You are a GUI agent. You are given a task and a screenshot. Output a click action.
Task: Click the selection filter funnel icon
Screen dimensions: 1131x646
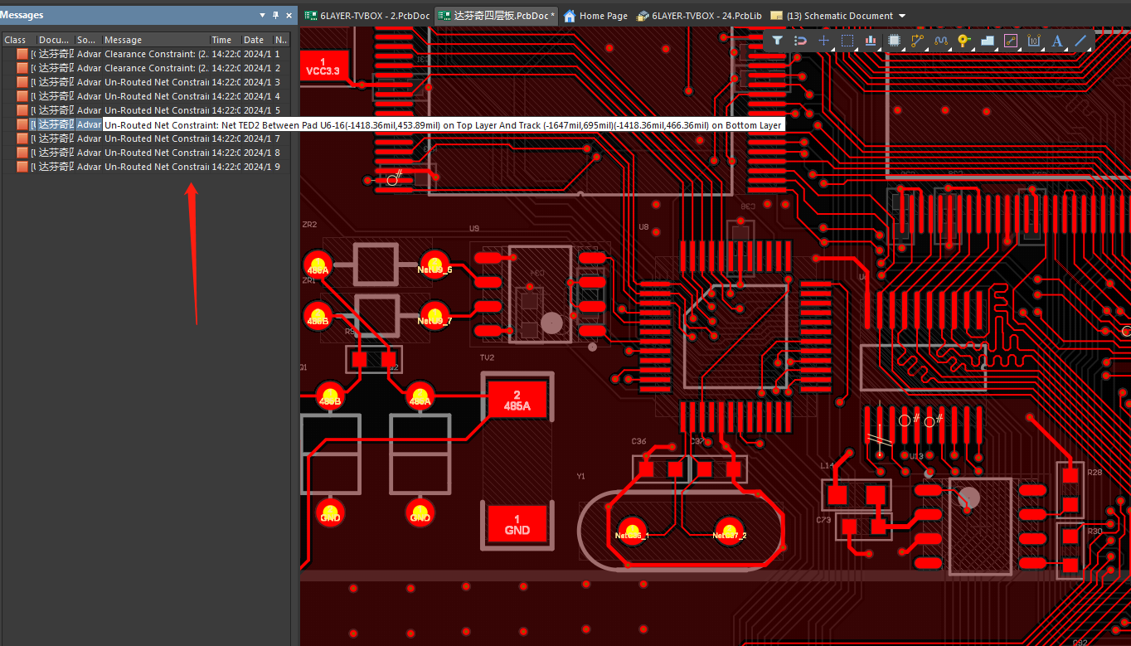(777, 40)
